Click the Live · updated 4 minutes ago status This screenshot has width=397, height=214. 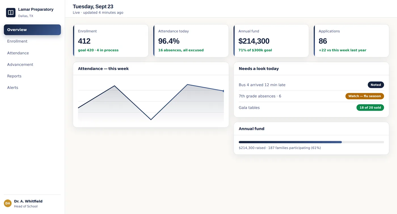click(x=98, y=13)
